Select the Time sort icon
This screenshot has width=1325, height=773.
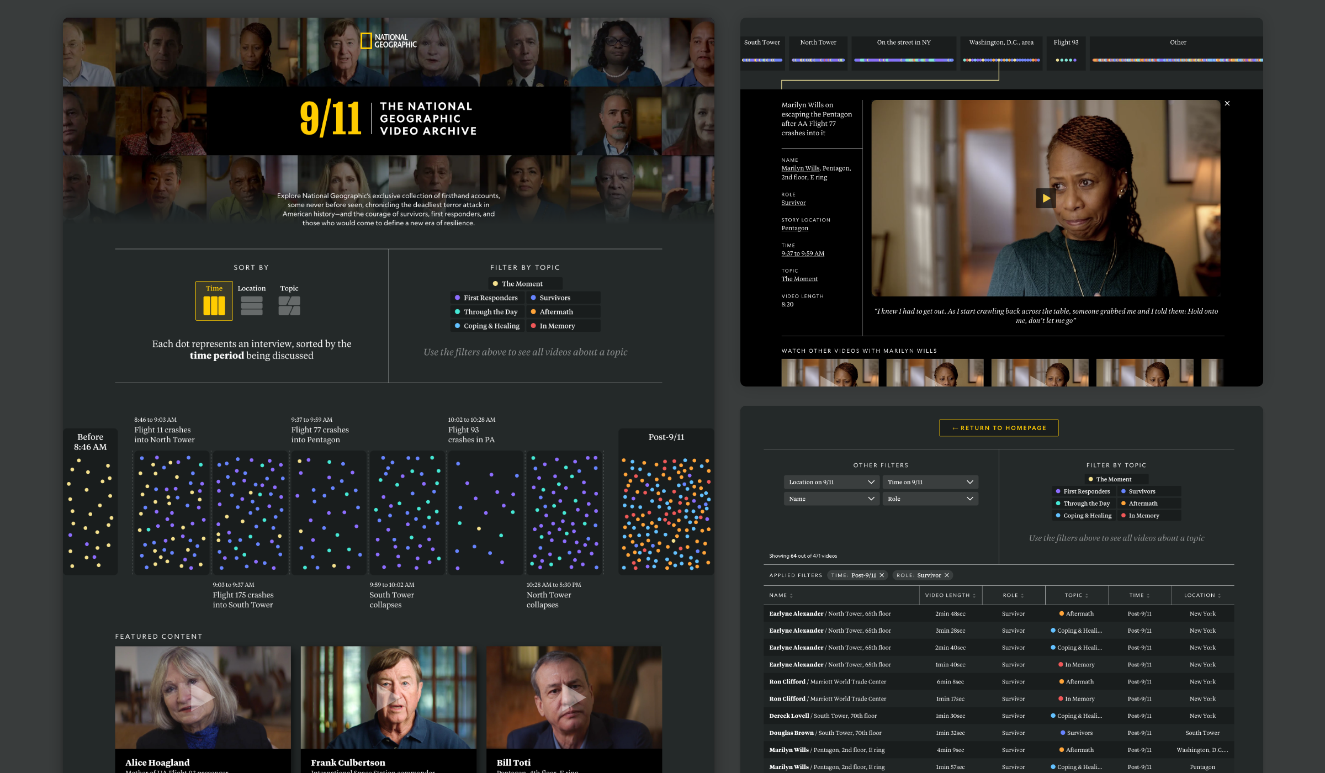pos(214,301)
